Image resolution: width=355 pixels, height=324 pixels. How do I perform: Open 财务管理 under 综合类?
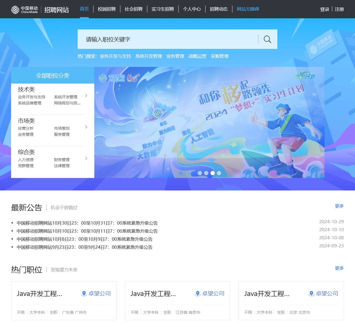[62, 160]
